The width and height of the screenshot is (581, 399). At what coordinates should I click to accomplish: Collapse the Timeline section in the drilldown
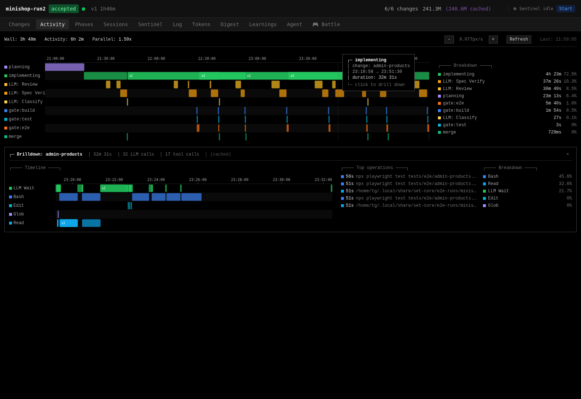[35, 168]
